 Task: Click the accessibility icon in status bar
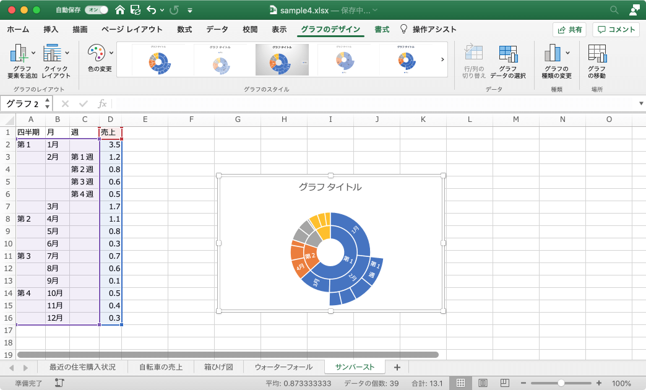[x=59, y=383]
